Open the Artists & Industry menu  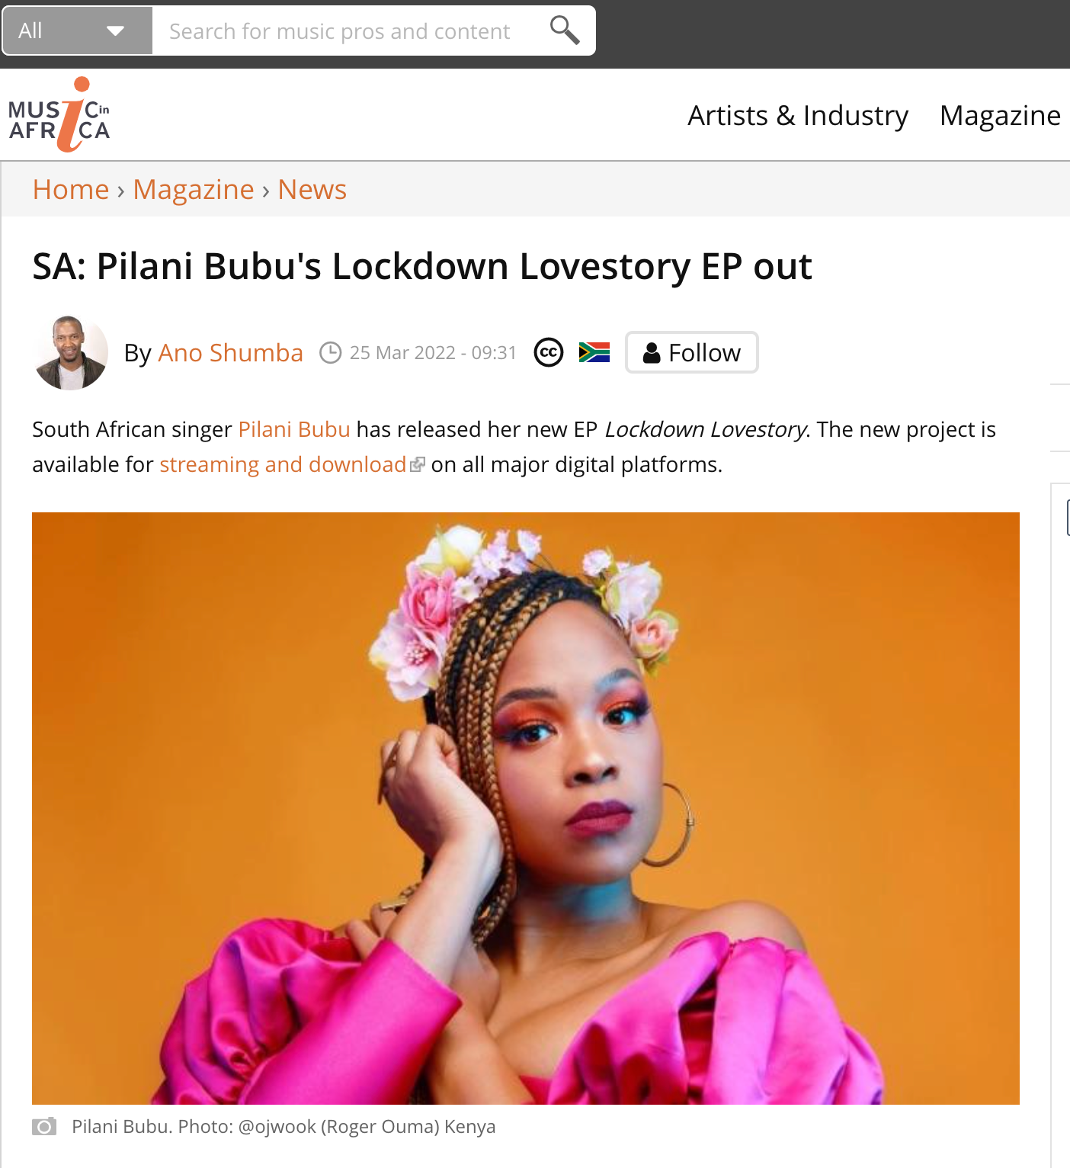coord(798,116)
